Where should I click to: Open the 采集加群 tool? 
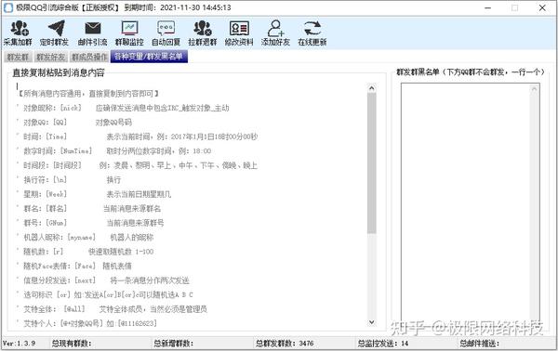[19, 33]
